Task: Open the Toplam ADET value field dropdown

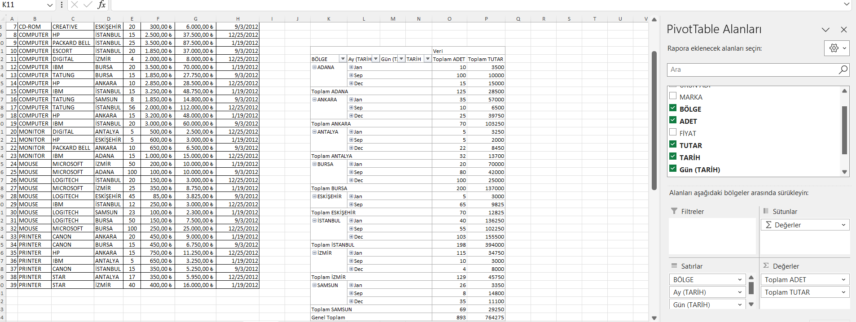Action: (843, 280)
